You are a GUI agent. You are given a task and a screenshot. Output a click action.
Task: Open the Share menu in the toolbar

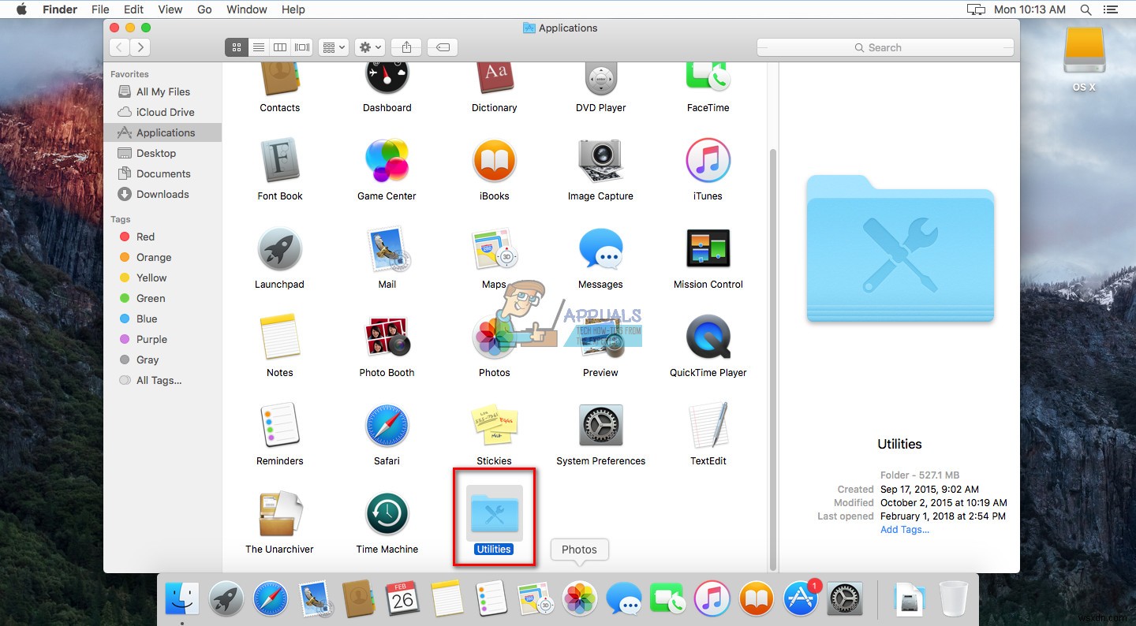[405, 47]
